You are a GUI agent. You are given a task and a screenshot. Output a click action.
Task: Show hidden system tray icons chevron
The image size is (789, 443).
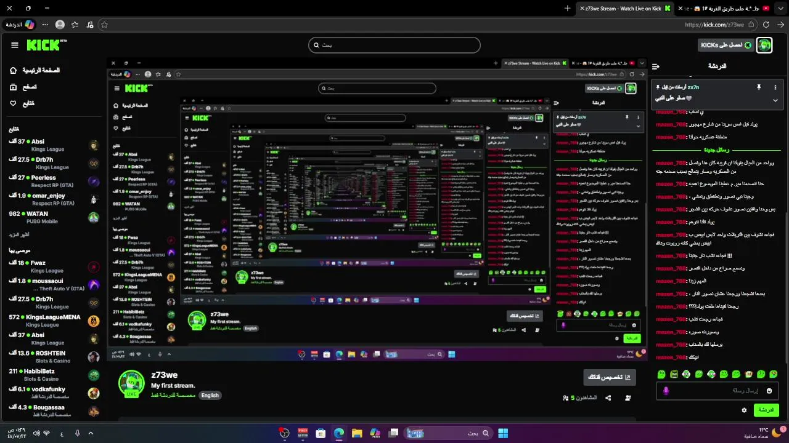pyautogui.click(x=91, y=433)
